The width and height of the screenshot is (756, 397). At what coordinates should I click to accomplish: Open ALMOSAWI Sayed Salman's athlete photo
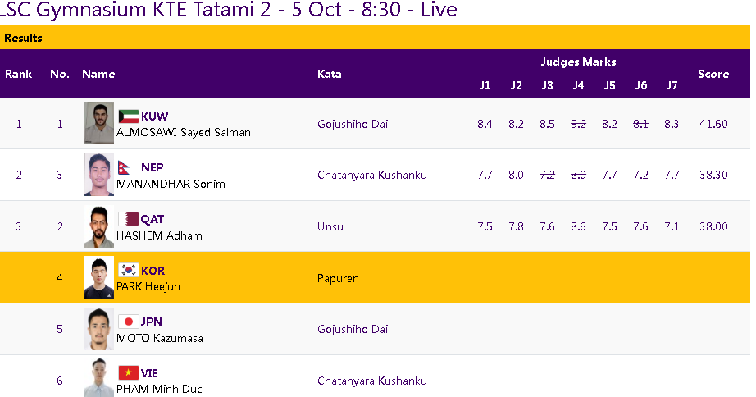click(x=99, y=123)
